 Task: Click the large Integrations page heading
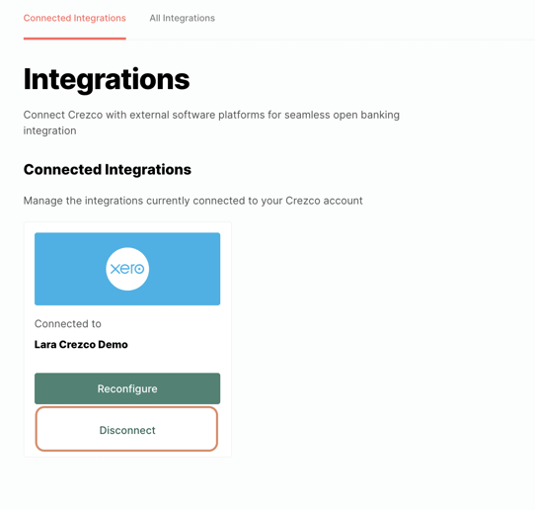107,80
